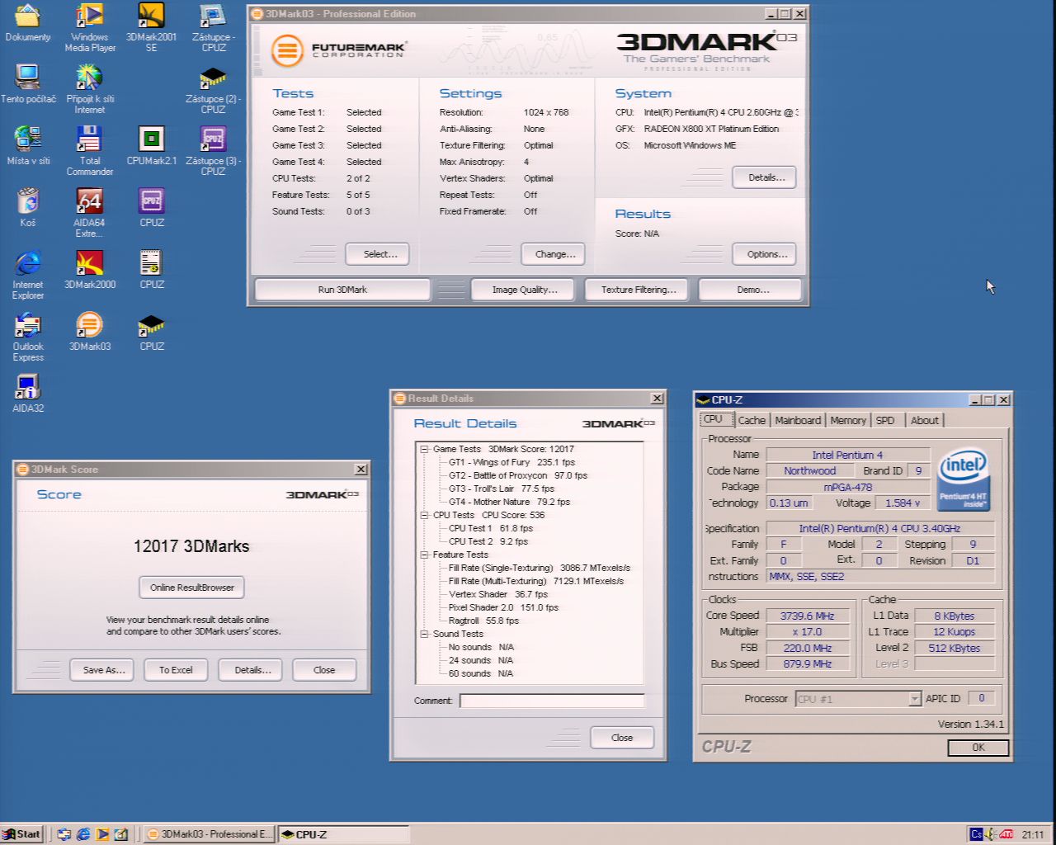Open the Dokumenty folder icon on desktop

27,23
